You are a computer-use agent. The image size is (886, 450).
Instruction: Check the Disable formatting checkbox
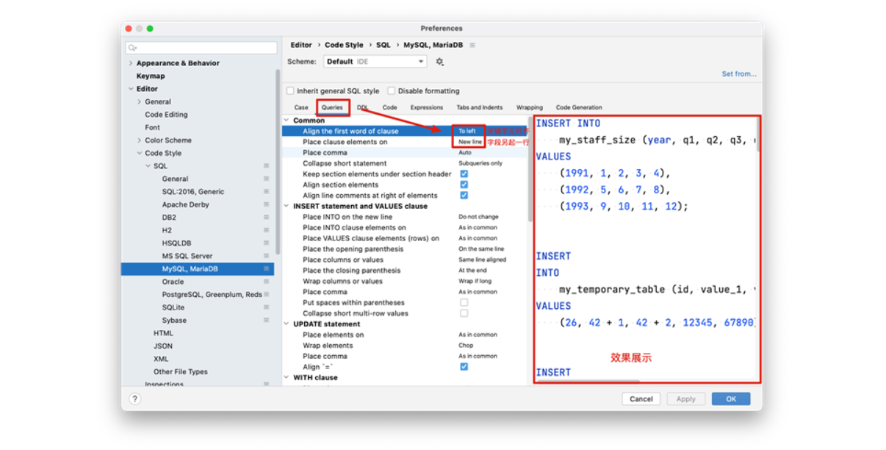391,91
